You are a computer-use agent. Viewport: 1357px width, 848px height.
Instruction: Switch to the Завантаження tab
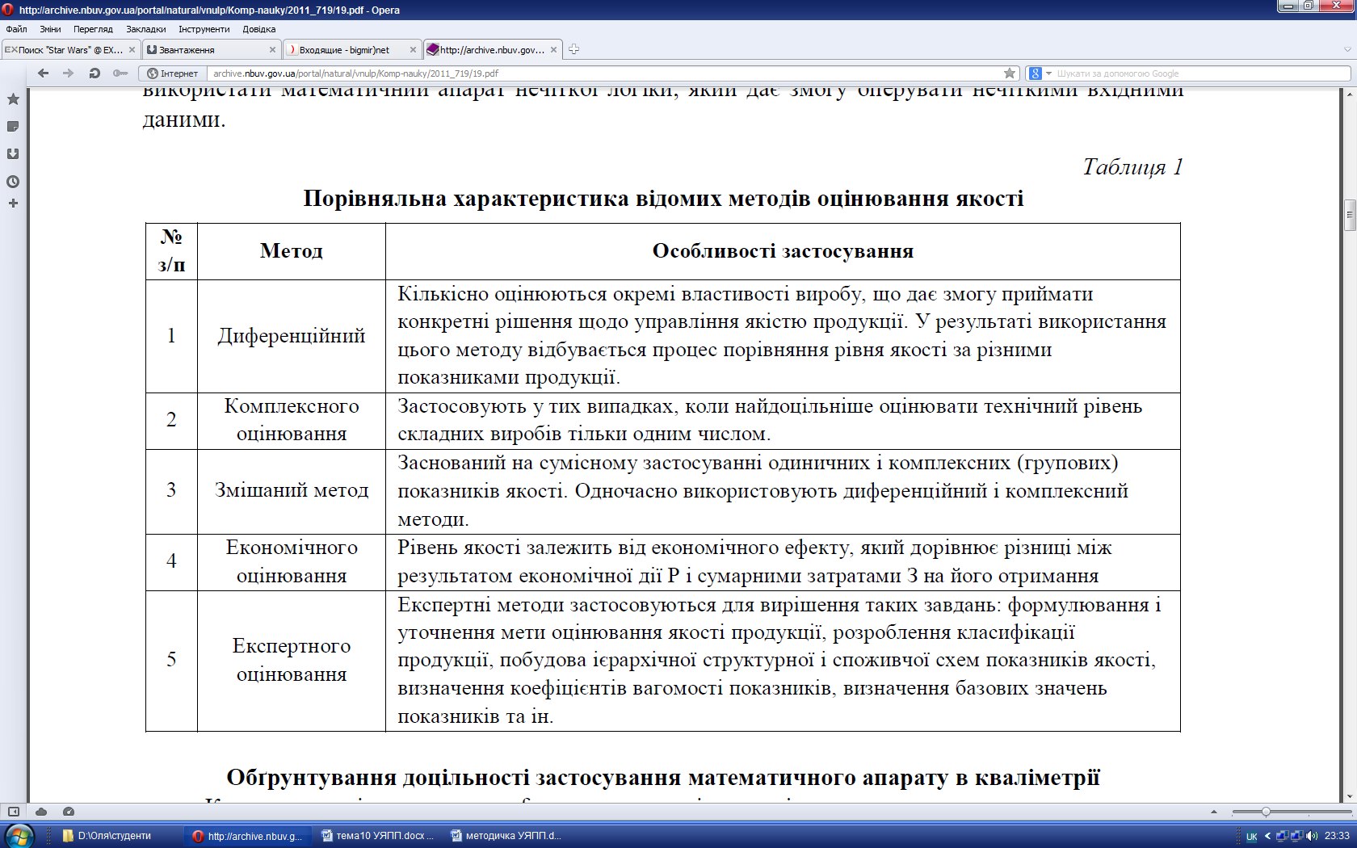click(211, 49)
